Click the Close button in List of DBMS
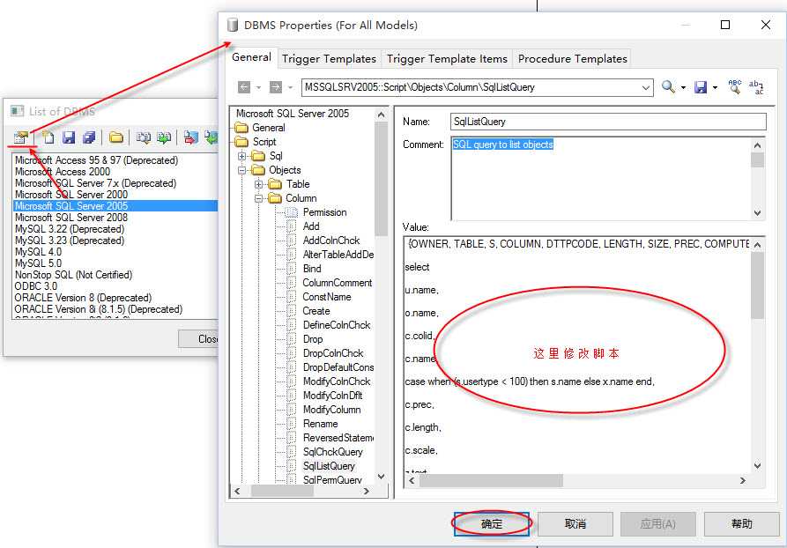The height and width of the screenshot is (548, 787). [198, 339]
